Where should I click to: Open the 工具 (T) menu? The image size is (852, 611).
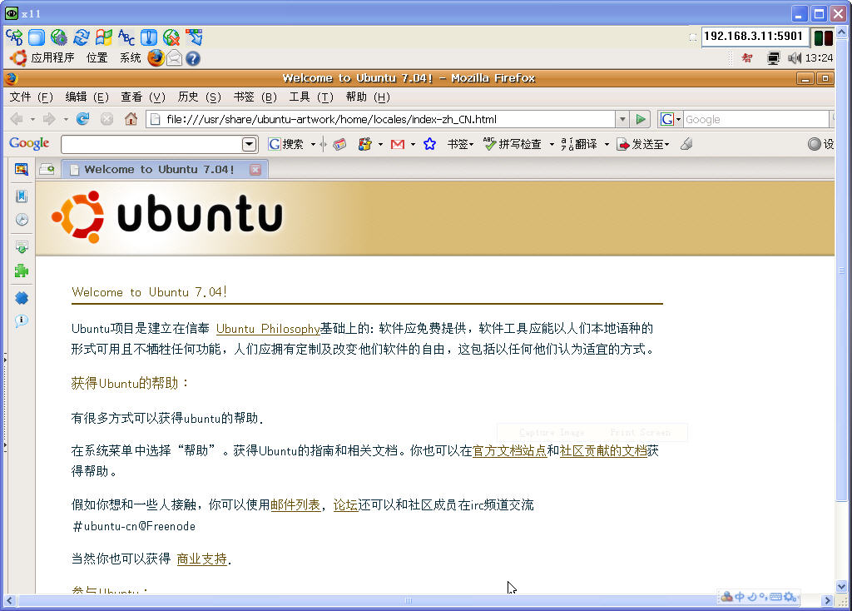311,97
